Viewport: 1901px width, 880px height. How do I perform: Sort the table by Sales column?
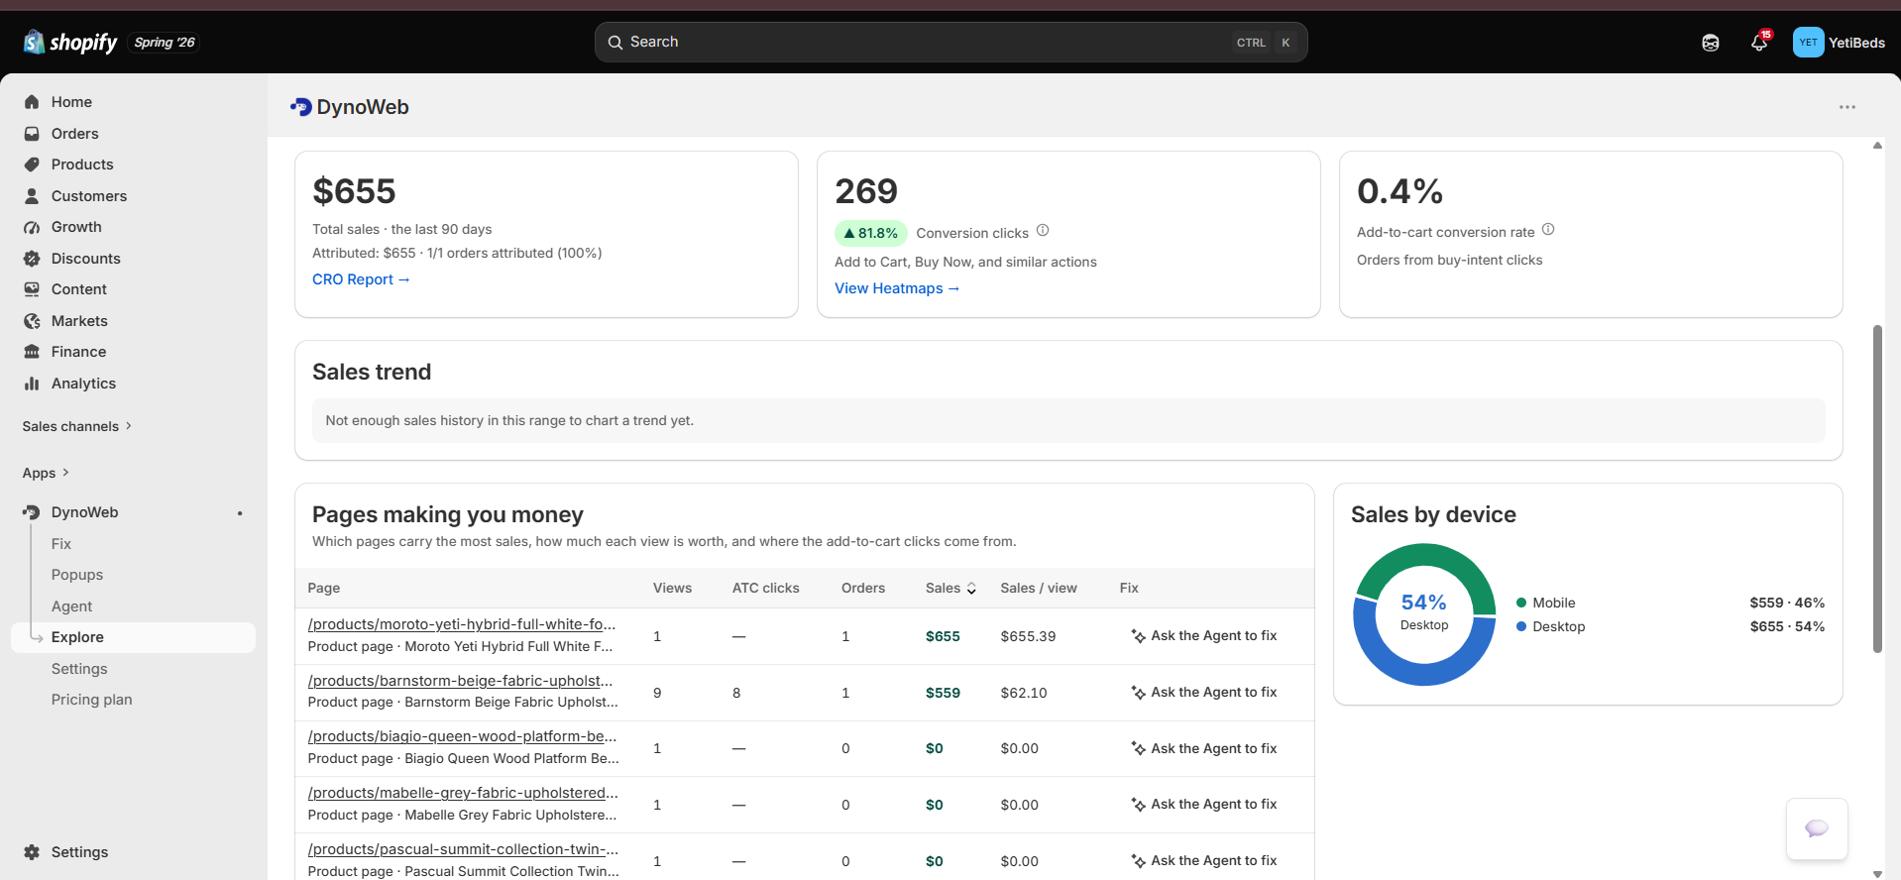point(950,588)
